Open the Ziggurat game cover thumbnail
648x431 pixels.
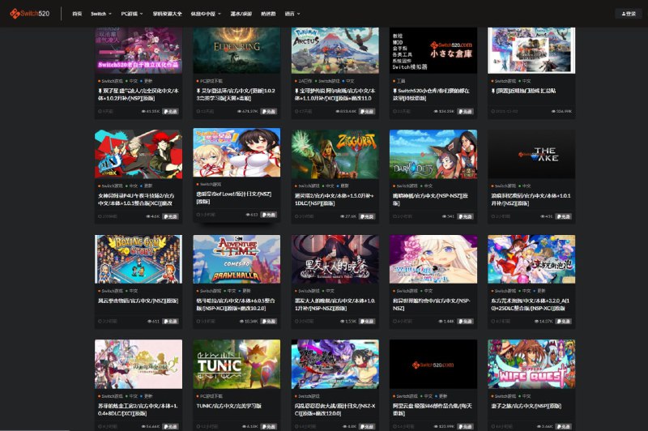coord(335,153)
